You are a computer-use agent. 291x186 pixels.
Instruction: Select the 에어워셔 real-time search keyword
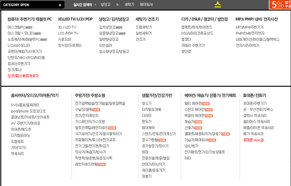point(146,5)
